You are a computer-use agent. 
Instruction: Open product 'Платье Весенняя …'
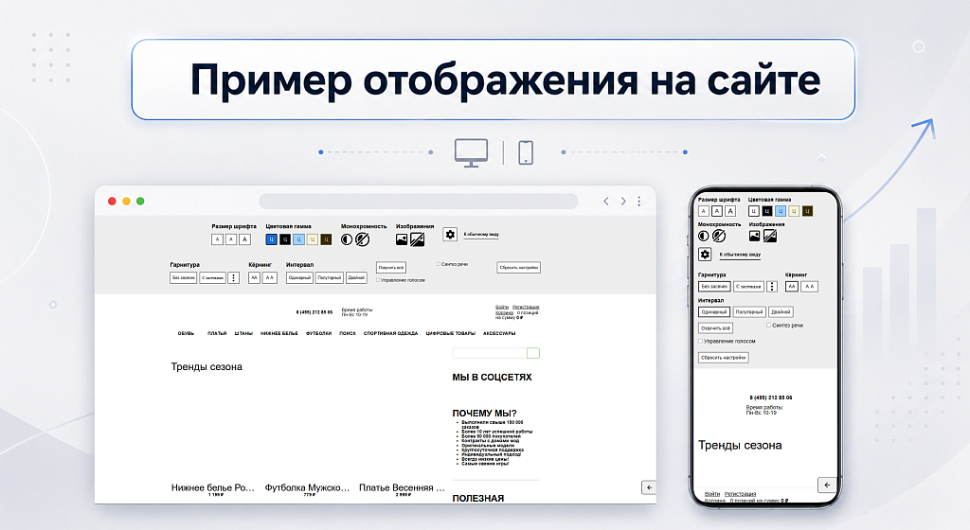(402, 488)
